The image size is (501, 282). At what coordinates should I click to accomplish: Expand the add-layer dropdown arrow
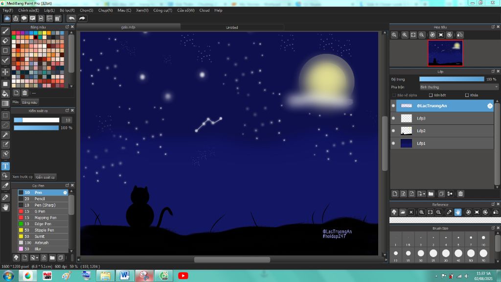pos(424,194)
